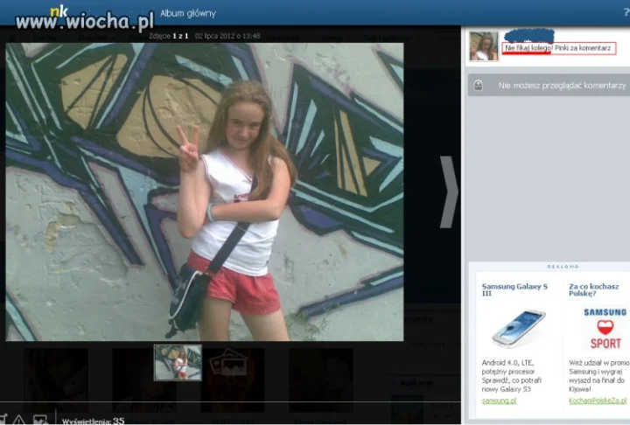The height and width of the screenshot is (425, 630).
Task: Open the album gallery icon after thumbnail
Action: click(229, 361)
